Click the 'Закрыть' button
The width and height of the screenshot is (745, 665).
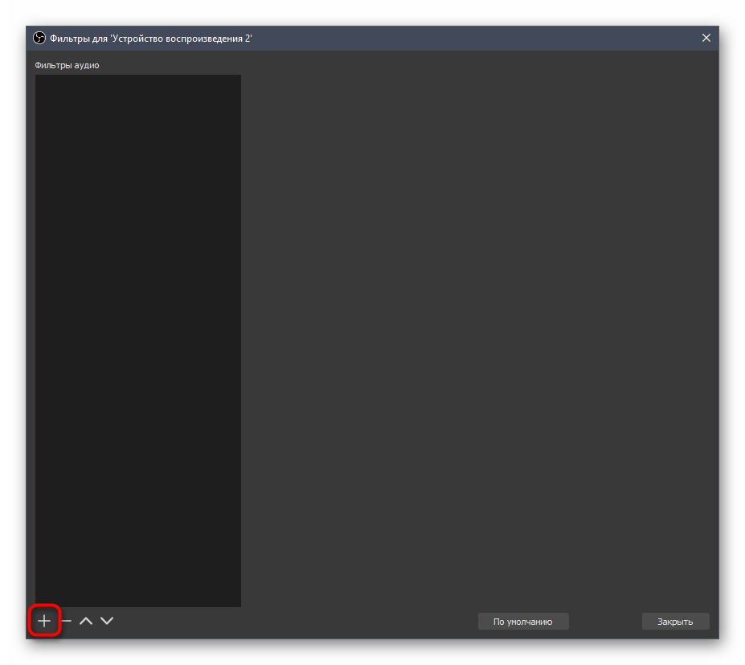675,621
